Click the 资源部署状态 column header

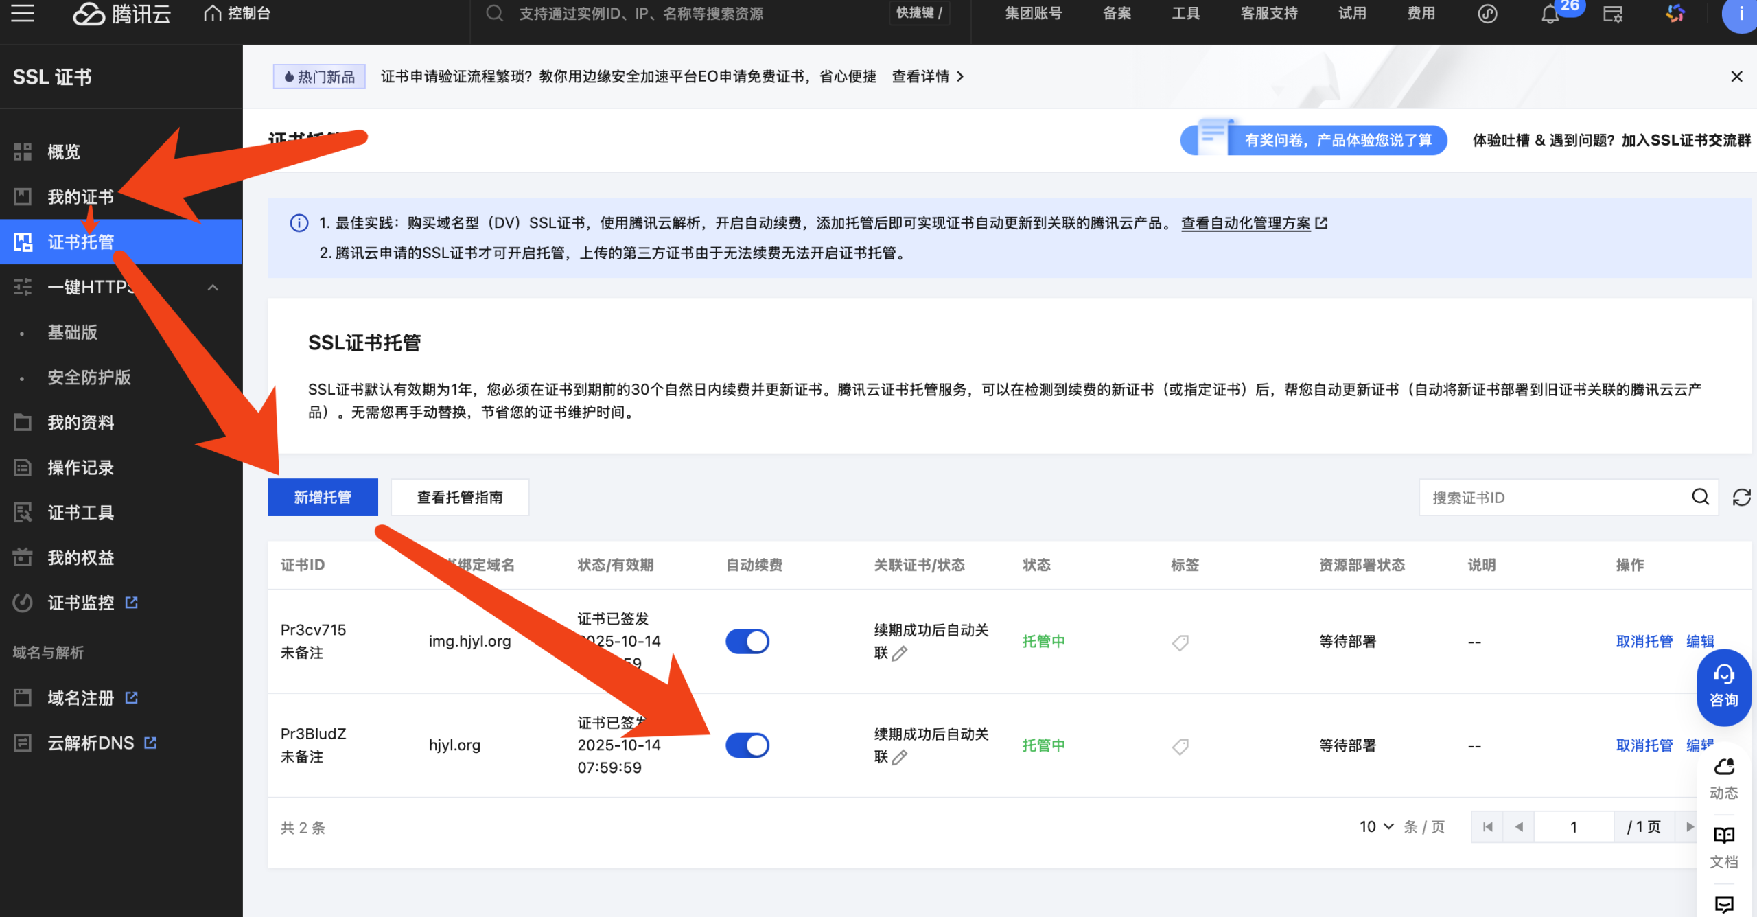tap(1362, 565)
